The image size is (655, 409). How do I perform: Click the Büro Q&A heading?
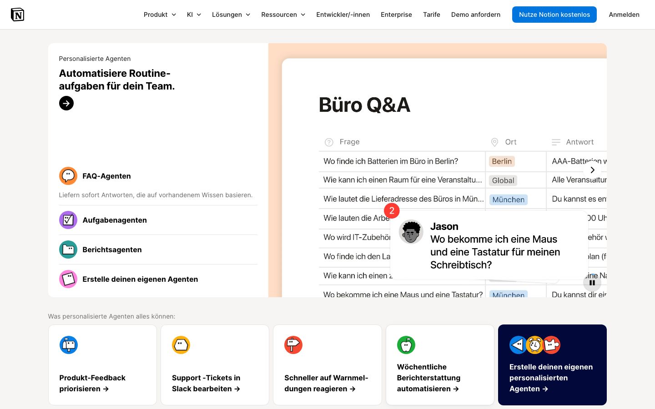[364, 105]
